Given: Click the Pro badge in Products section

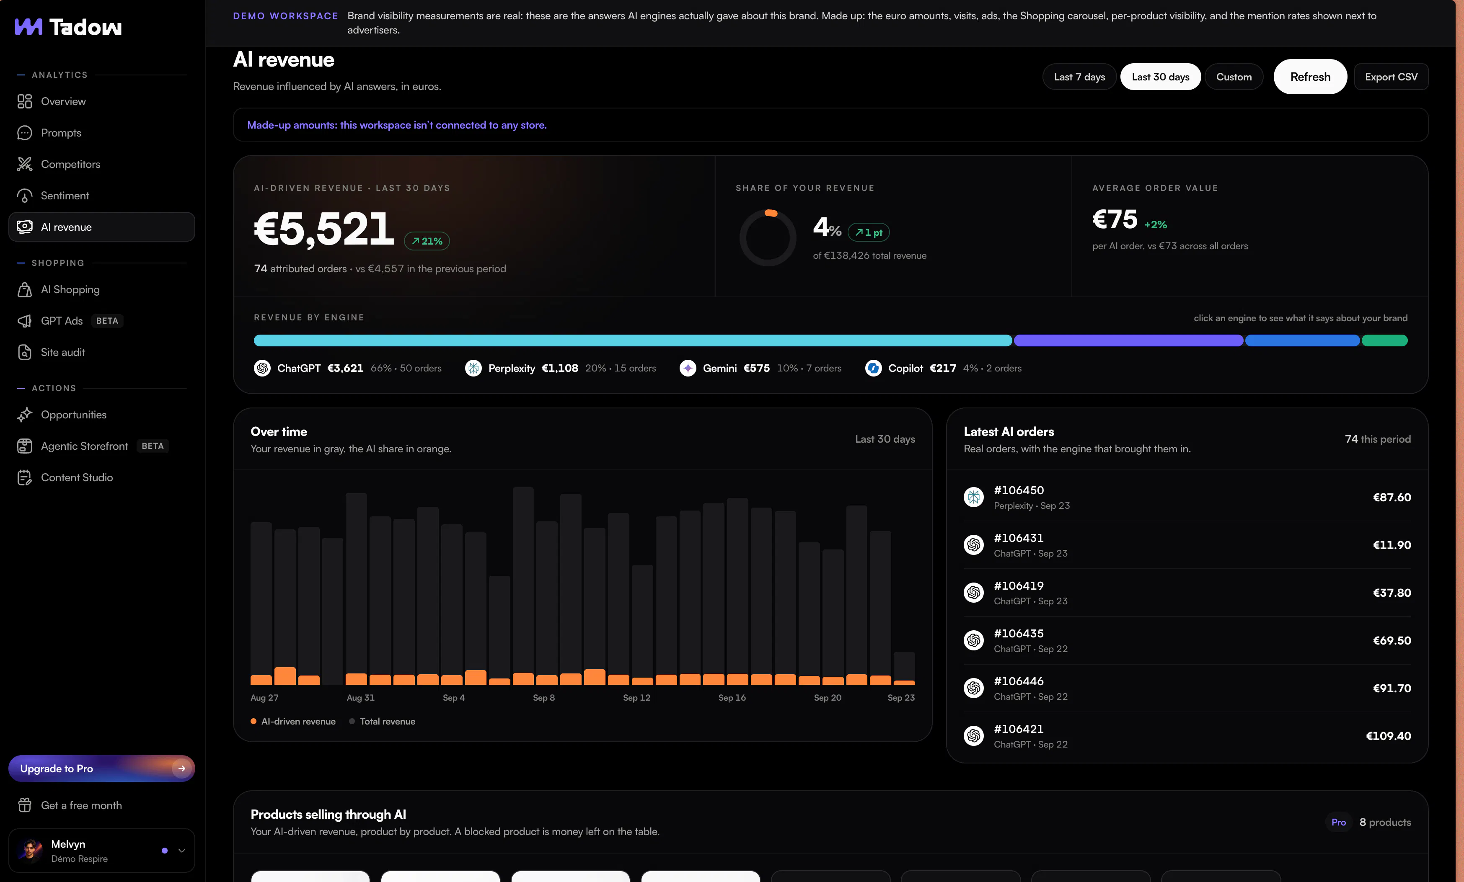Looking at the screenshot, I should click(1338, 822).
